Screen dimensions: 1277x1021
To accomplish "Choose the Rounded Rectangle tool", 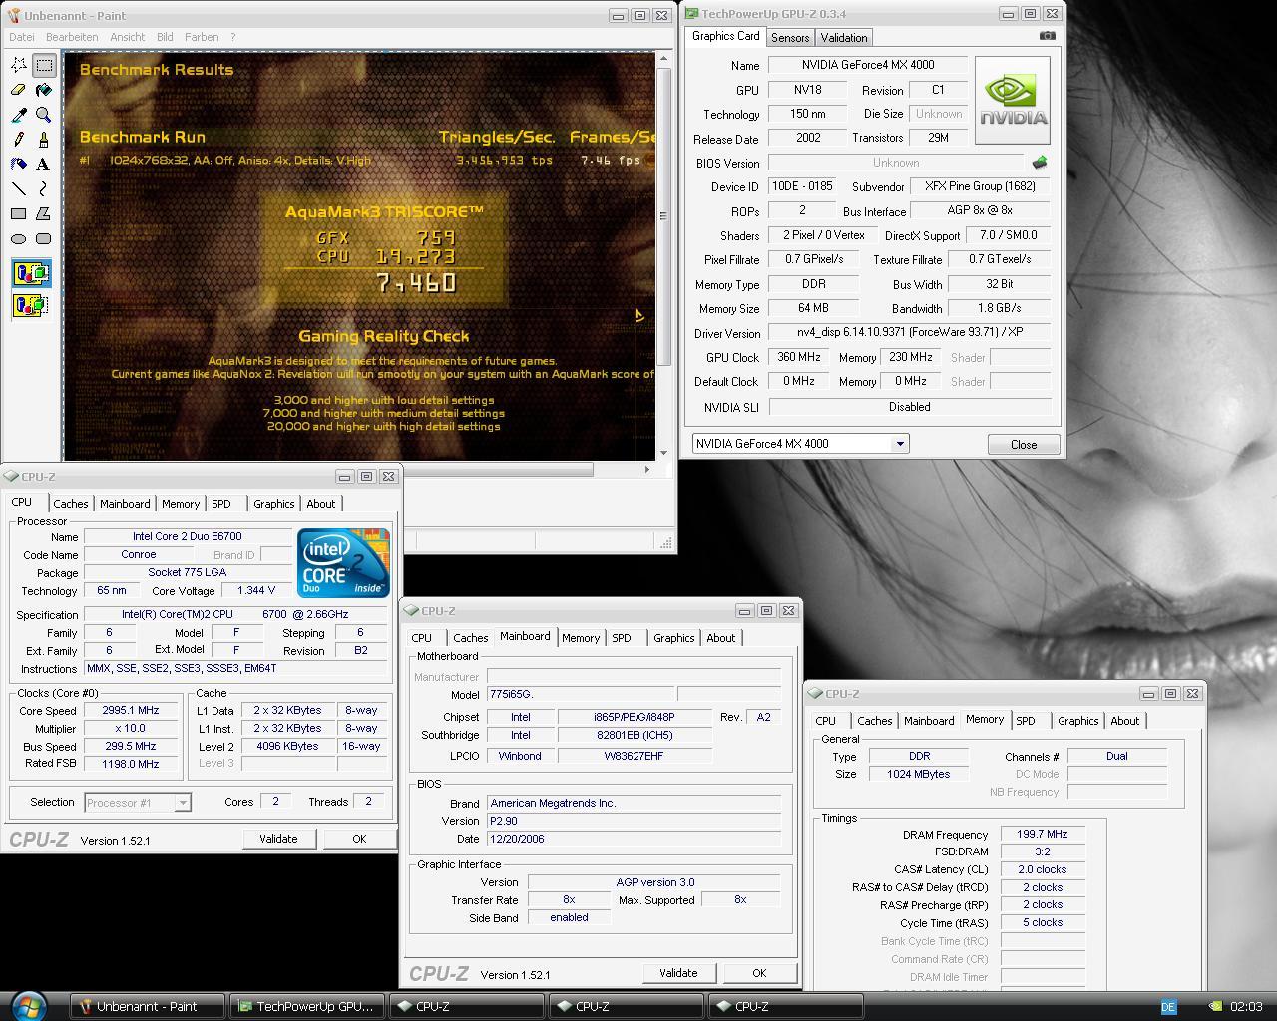I will tap(44, 238).
